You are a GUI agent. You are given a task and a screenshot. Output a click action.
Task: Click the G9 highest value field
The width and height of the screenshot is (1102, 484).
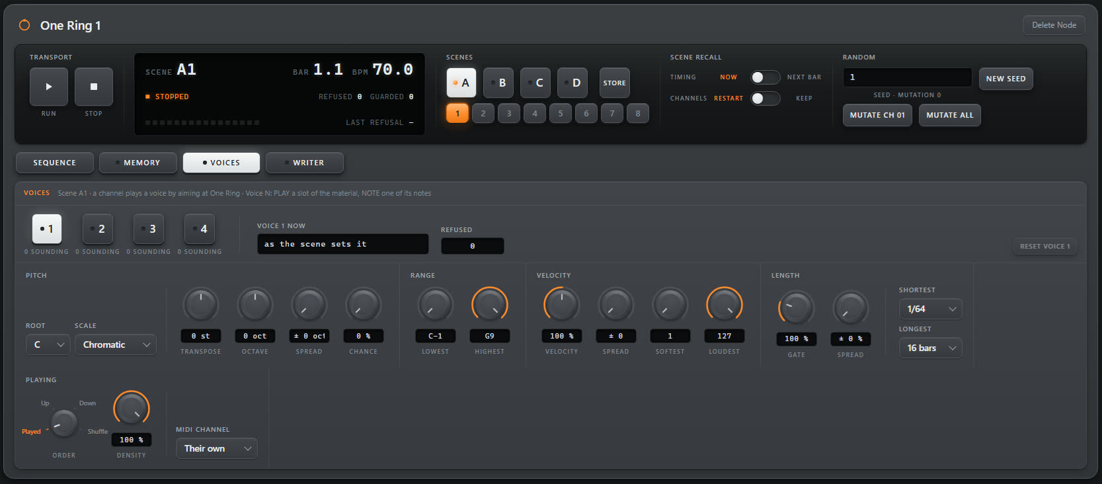(x=490, y=336)
